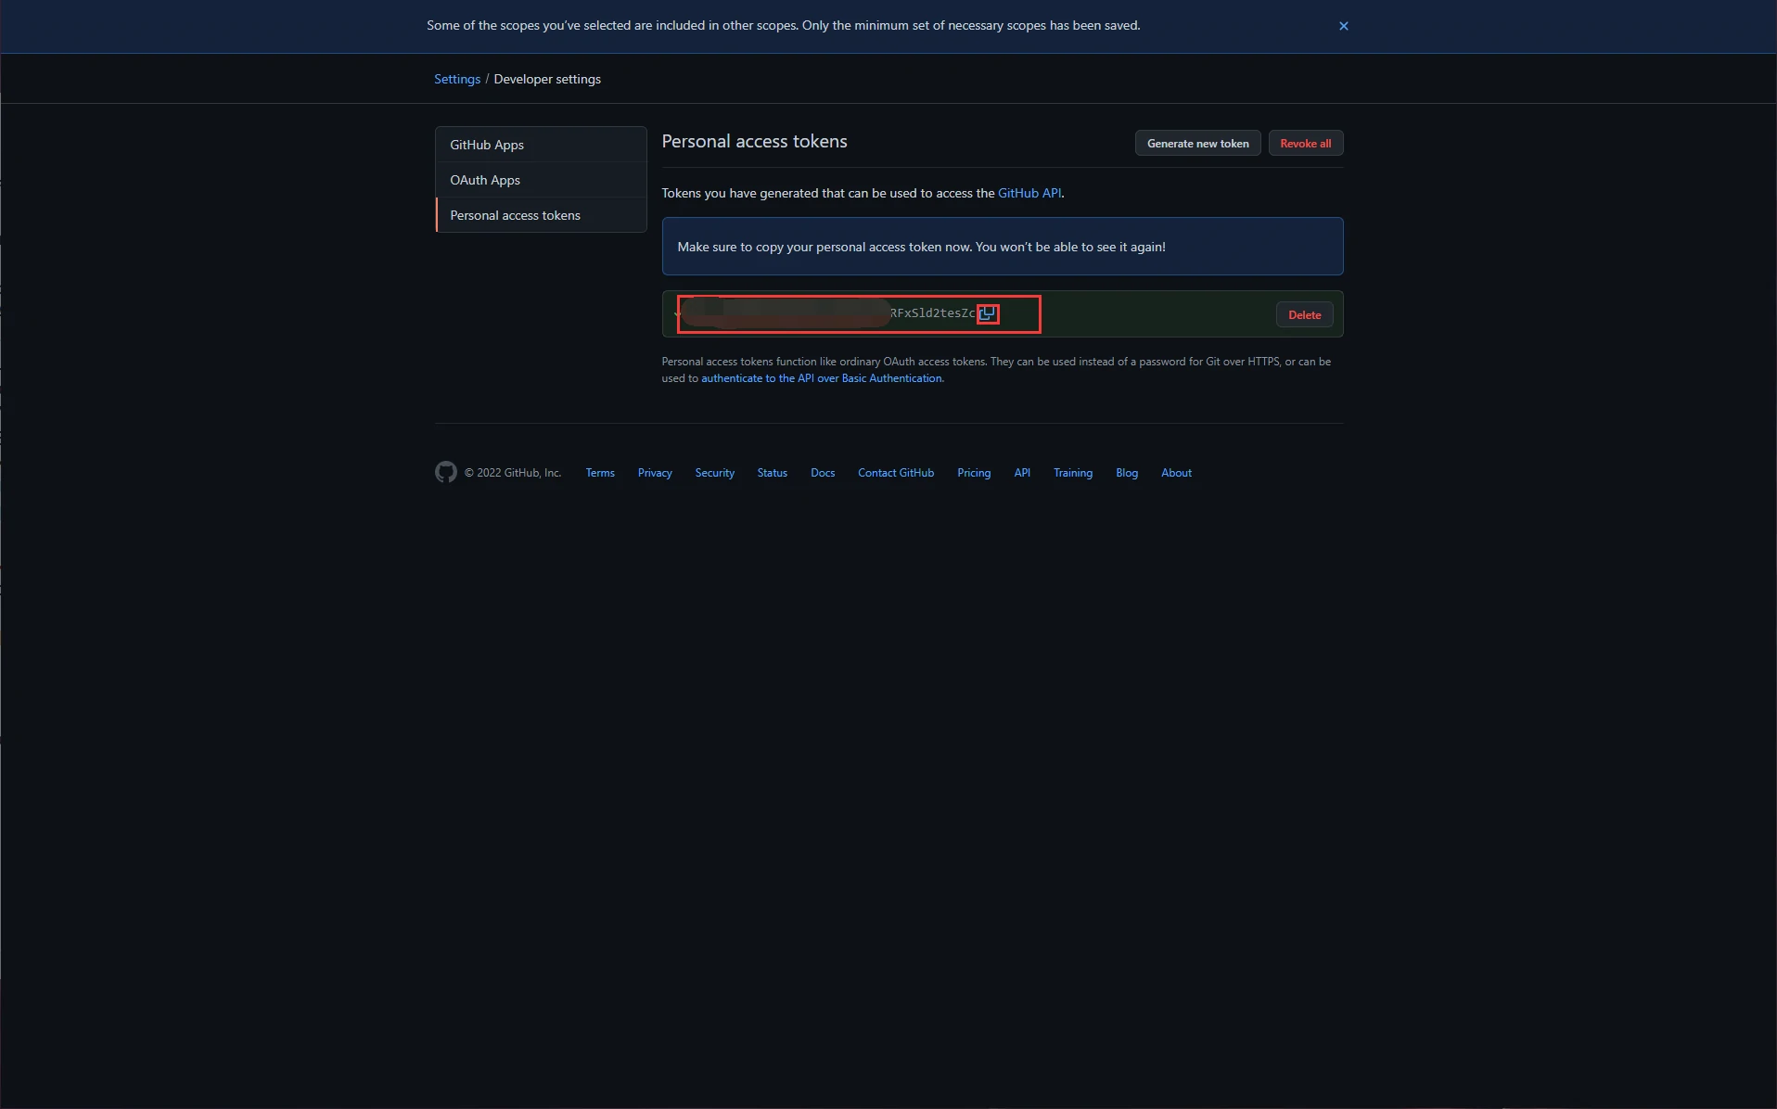Visit the Privacy footer link
This screenshot has width=1777, height=1109.
(655, 473)
